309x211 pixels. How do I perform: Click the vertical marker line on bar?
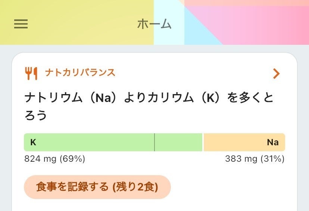[x=154, y=142]
